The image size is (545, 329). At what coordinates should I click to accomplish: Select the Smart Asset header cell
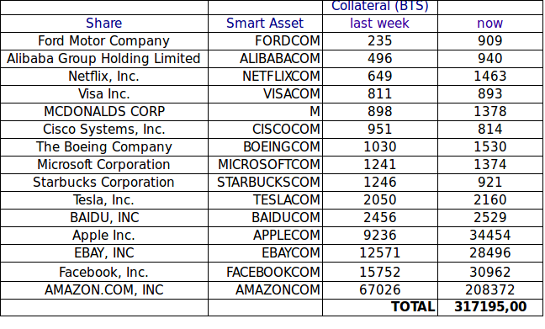(265, 24)
